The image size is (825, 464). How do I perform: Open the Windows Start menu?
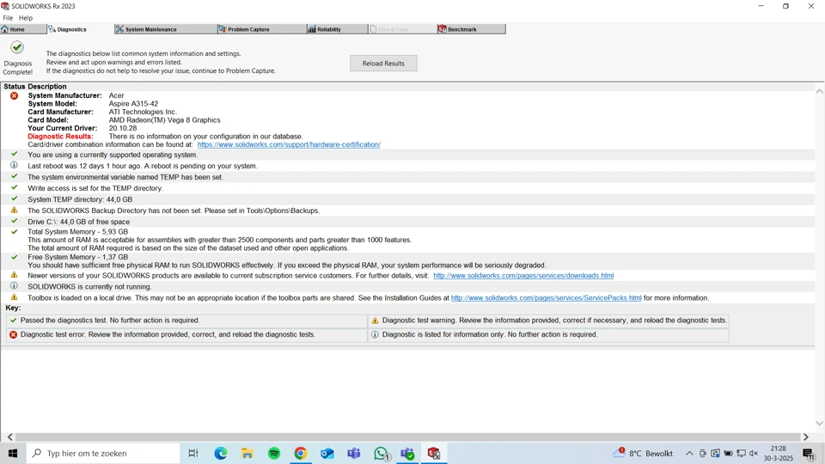click(x=13, y=453)
